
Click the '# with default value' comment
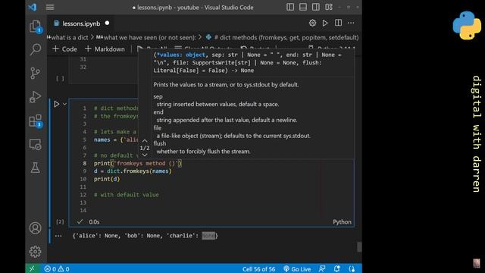pyautogui.click(x=127, y=195)
